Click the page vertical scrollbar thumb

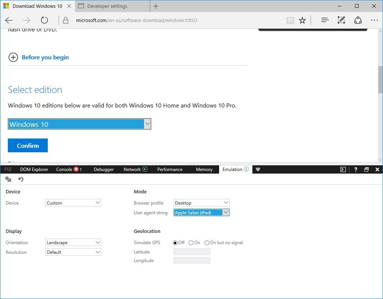coord(380,80)
